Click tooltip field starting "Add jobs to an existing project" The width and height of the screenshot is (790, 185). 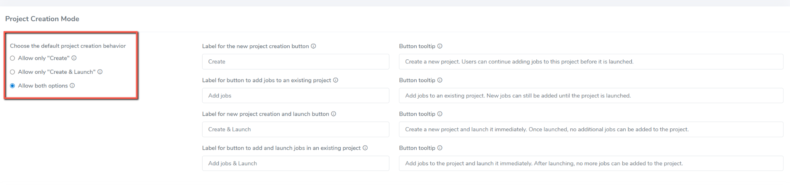591,96
